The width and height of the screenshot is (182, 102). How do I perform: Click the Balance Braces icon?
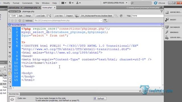pos(10,56)
